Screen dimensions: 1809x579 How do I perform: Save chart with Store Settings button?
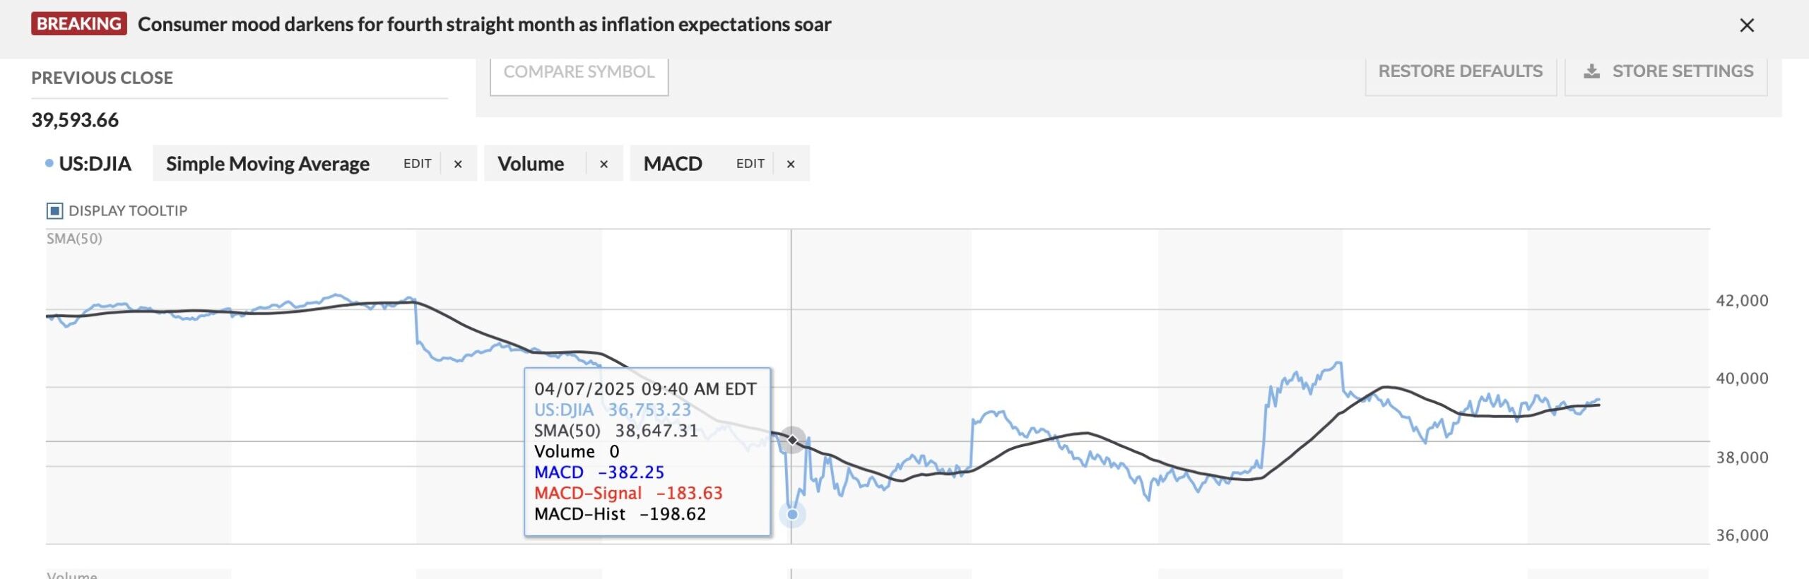[1668, 72]
